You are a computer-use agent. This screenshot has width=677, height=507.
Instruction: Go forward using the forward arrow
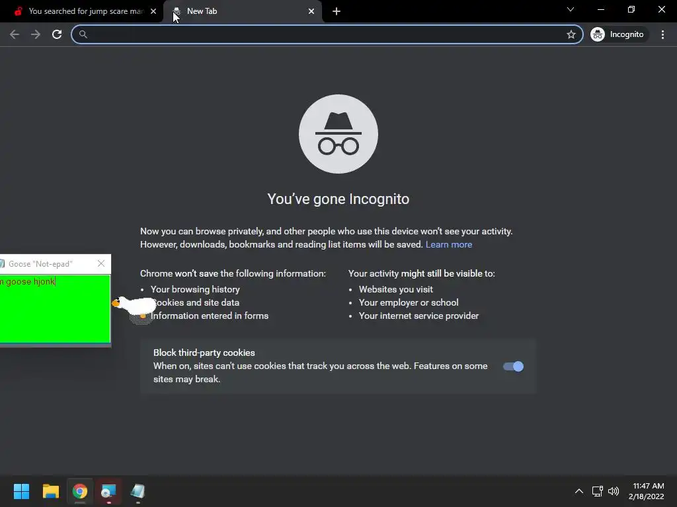(x=36, y=34)
